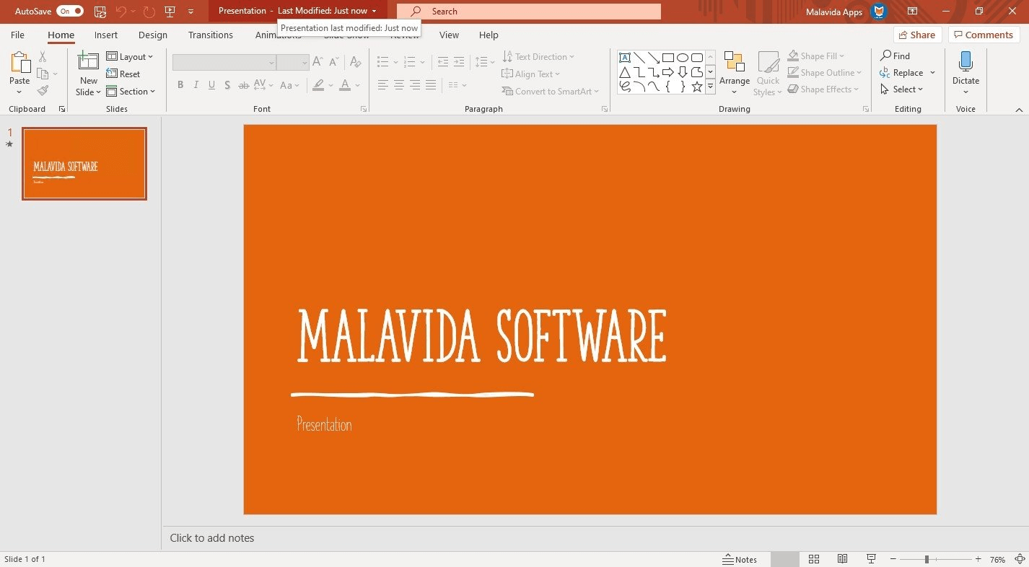This screenshot has height=567, width=1029.
Task: Open the Malavida Apps account avatar
Action: tap(878, 11)
